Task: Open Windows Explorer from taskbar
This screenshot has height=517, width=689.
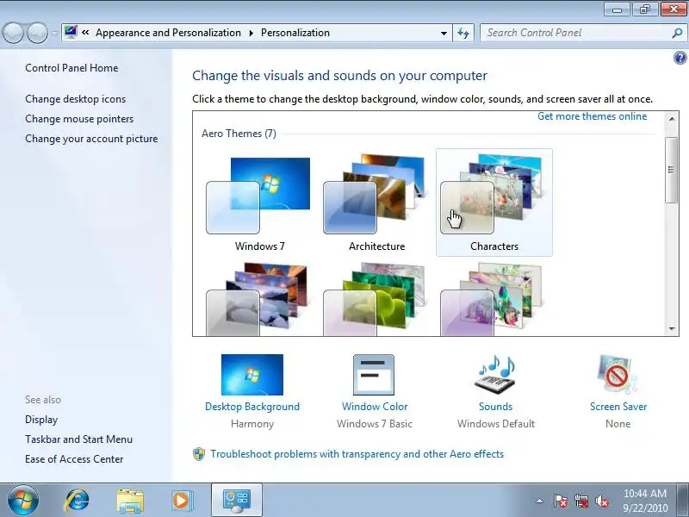Action: tap(130, 501)
